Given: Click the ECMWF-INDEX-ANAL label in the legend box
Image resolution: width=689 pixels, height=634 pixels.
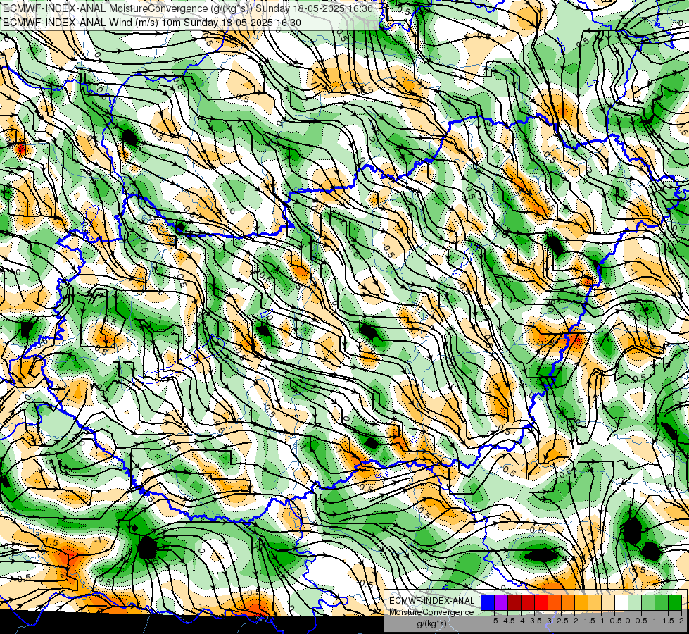Looking at the screenshot, I should pos(432,601).
